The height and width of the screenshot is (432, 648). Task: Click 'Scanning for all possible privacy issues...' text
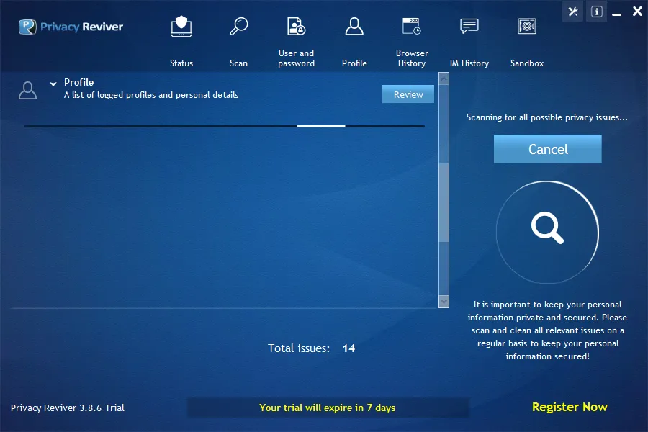pos(547,117)
